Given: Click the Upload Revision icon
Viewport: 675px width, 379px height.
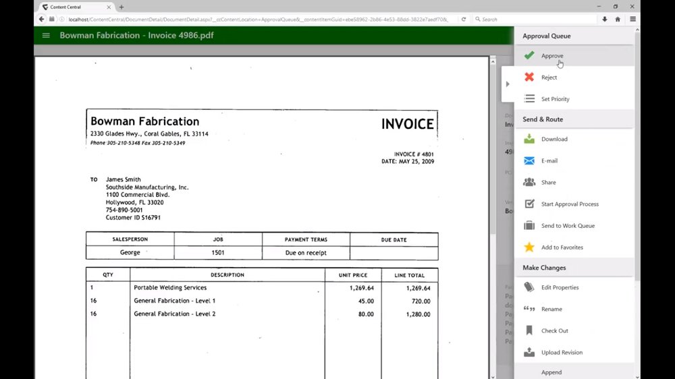Looking at the screenshot, I should coord(529,352).
